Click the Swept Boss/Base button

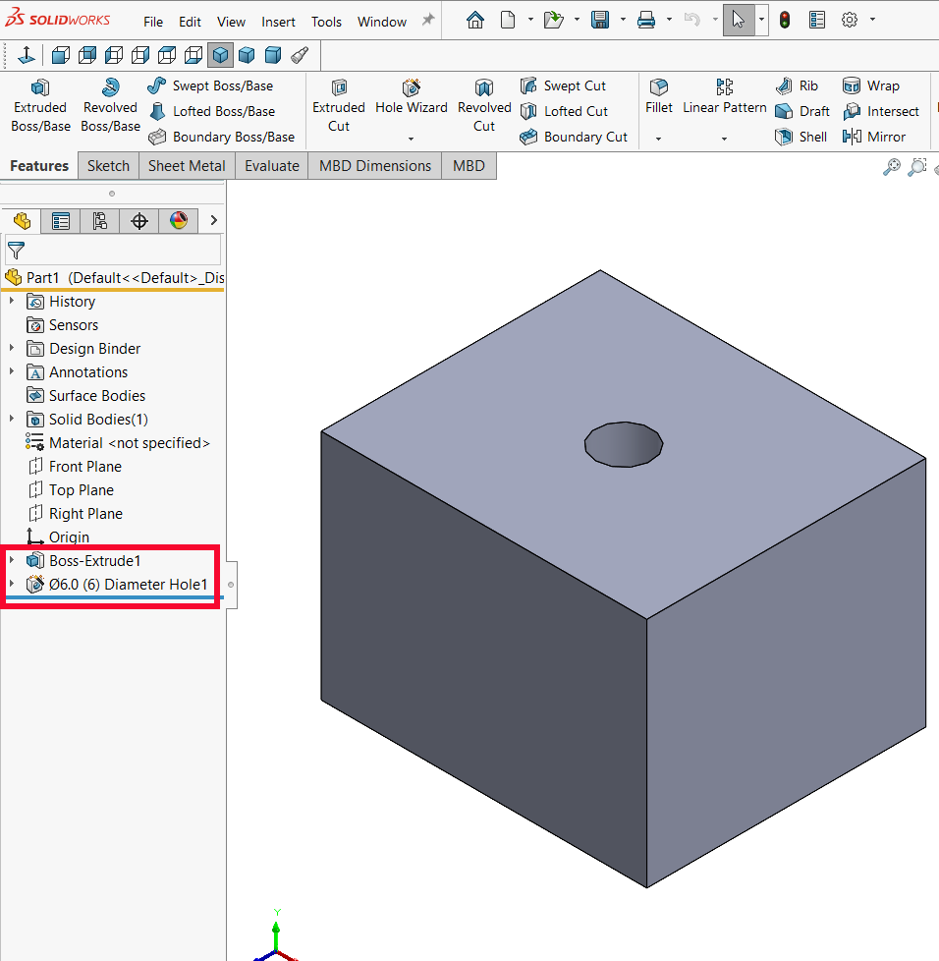(211, 85)
